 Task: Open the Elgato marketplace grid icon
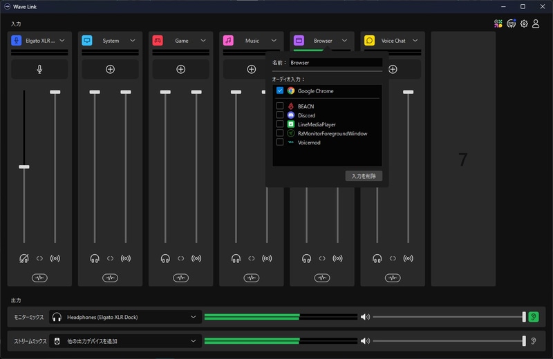(498, 23)
